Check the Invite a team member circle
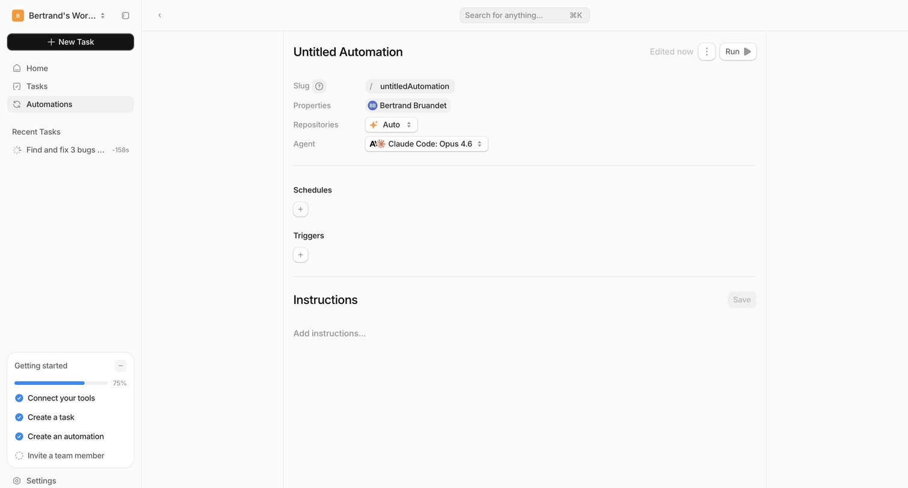Screen dimensions: 908x488 coord(19,456)
